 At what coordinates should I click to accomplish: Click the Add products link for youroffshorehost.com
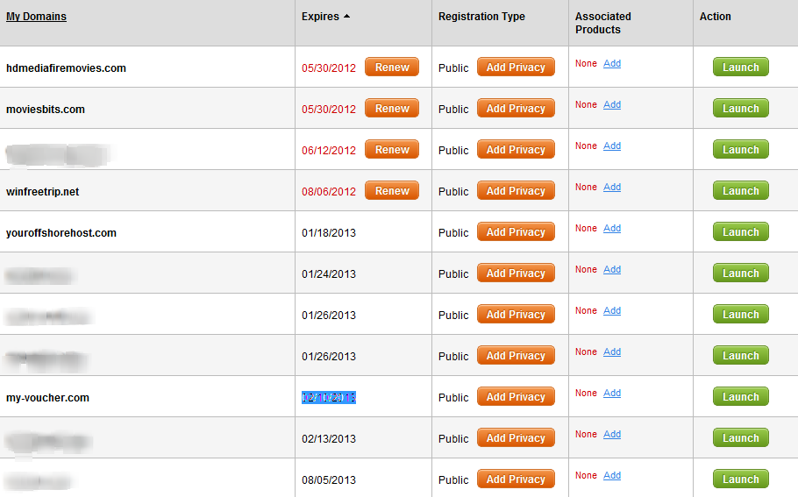click(612, 229)
